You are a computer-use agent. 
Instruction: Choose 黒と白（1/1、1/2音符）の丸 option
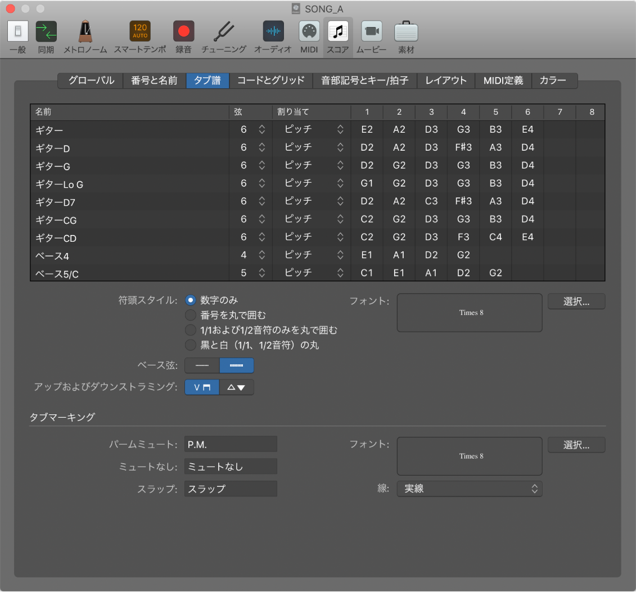(x=191, y=345)
